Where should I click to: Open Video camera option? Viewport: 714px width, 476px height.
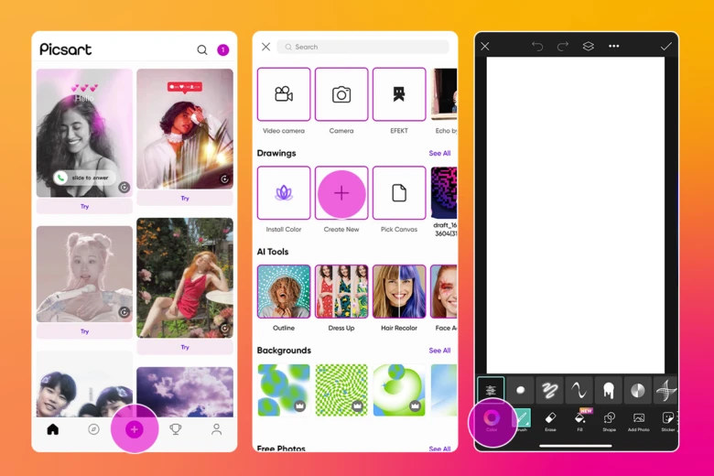click(284, 95)
